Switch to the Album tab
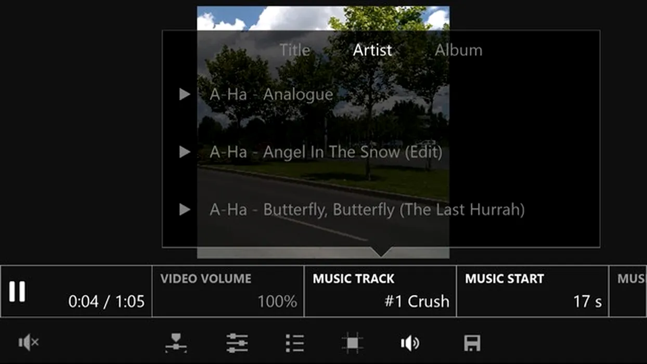The height and width of the screenshot is (364, 647). [x=458, y=50]
